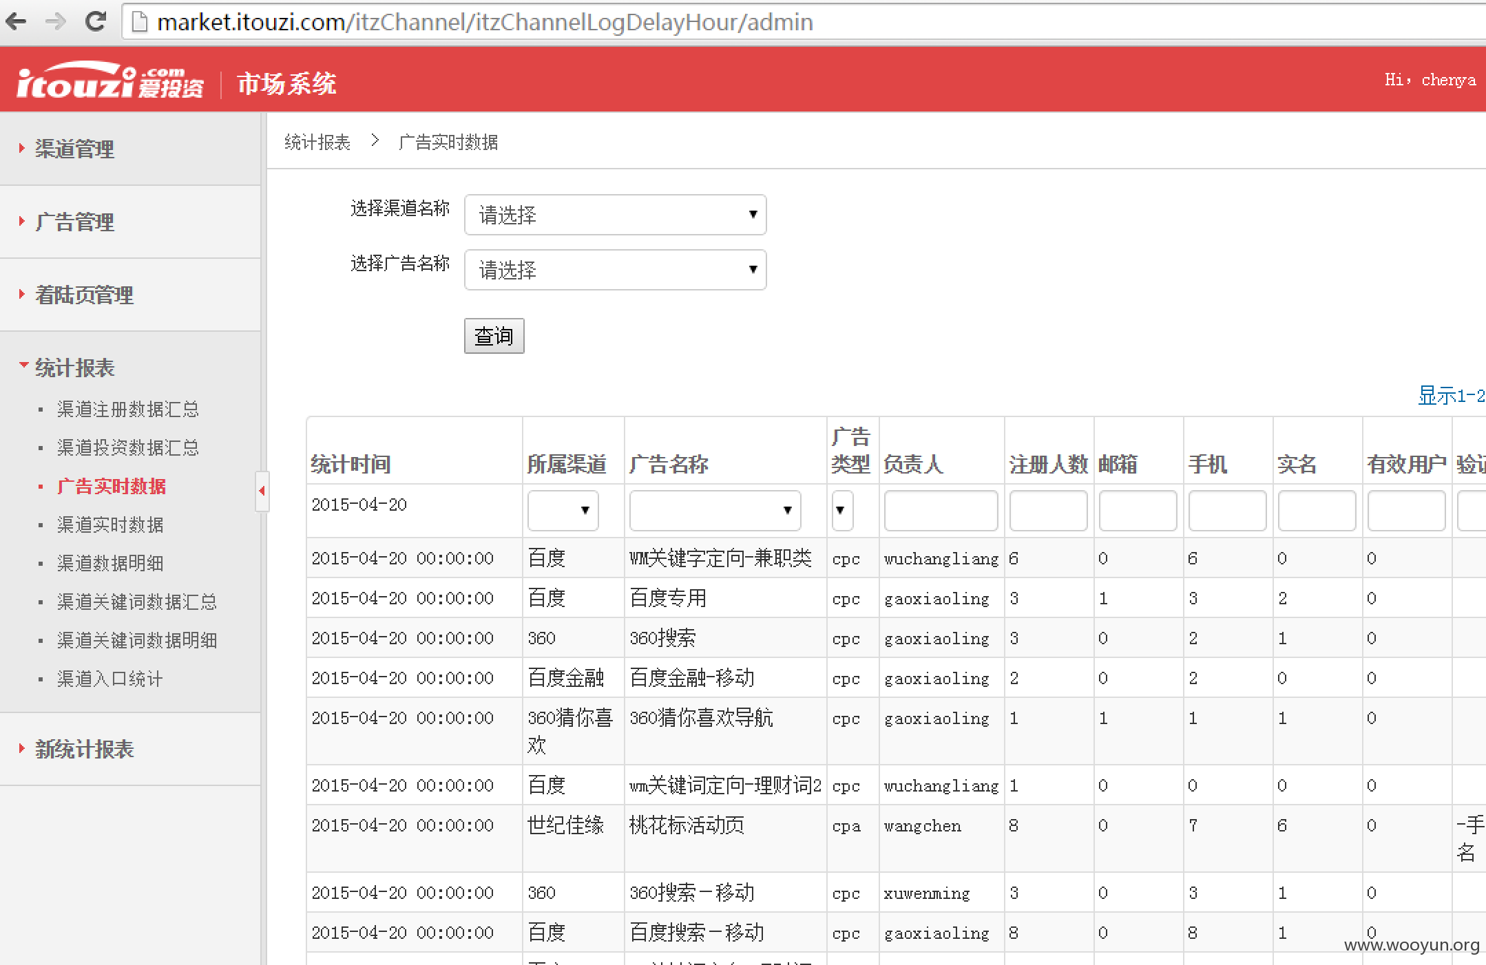The height and width of the screenshot is (965, 1486).
Task: Sort by 广告名称 column header
Action: (669, 464)
